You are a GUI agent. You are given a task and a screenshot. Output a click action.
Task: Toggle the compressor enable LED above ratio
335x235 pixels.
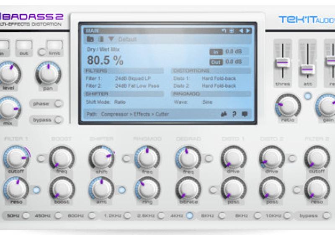tap(308, 96)
